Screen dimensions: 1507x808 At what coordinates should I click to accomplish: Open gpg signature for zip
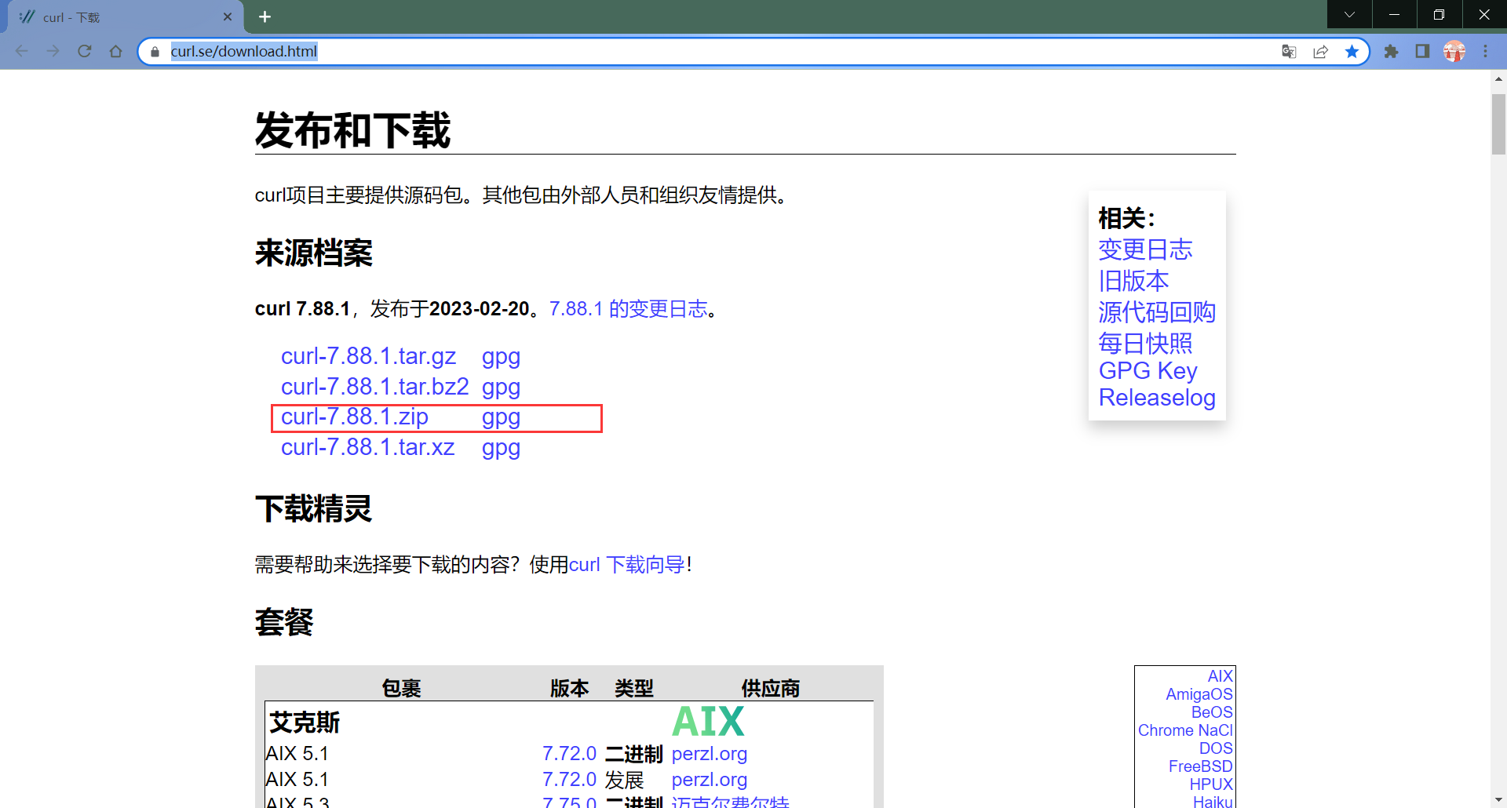coord(501,418)
